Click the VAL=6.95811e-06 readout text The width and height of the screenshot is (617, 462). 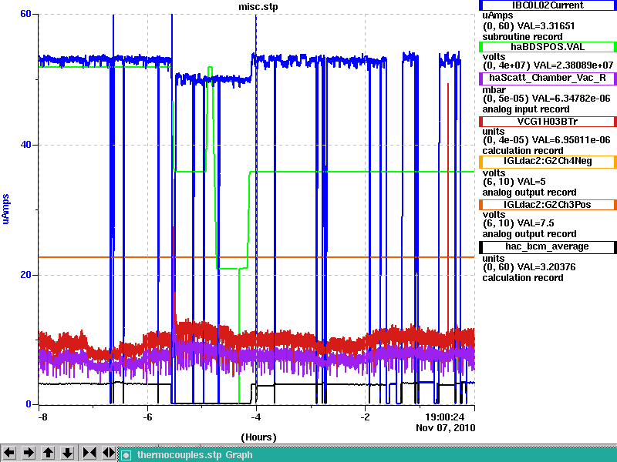(x=571, y=140)
